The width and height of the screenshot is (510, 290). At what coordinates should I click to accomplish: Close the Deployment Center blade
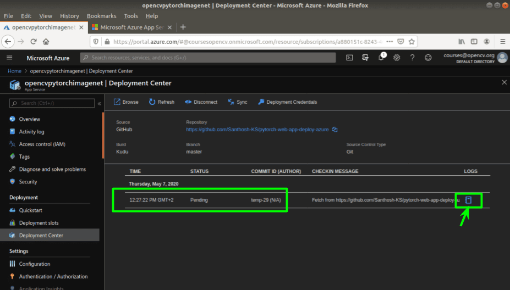tap(504, 82)
